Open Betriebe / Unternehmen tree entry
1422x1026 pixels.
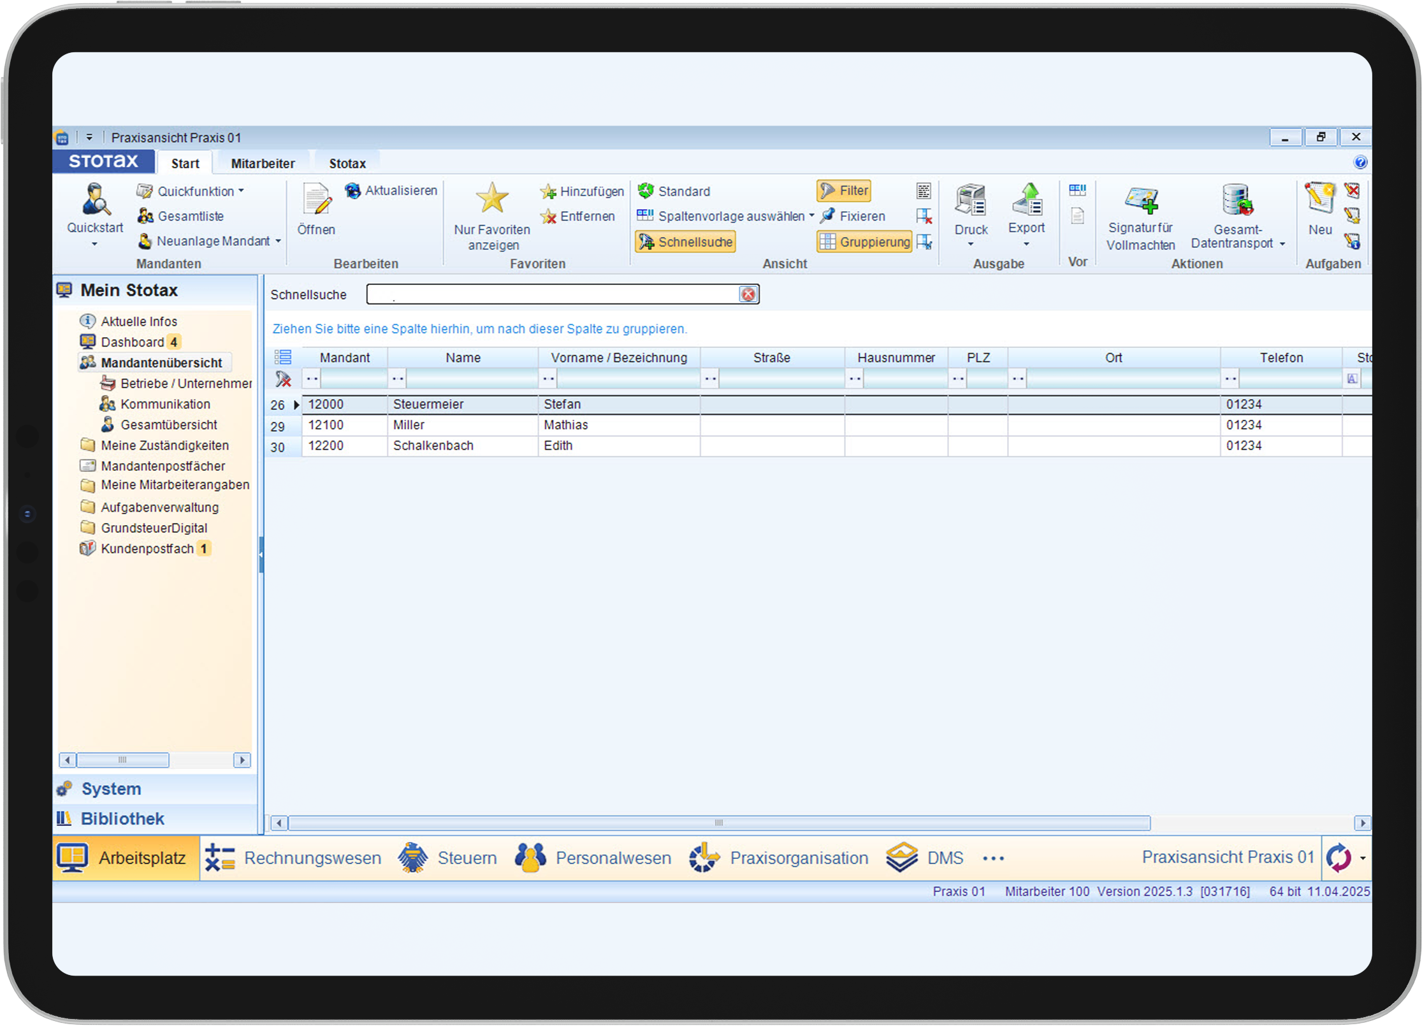(176, 384)
